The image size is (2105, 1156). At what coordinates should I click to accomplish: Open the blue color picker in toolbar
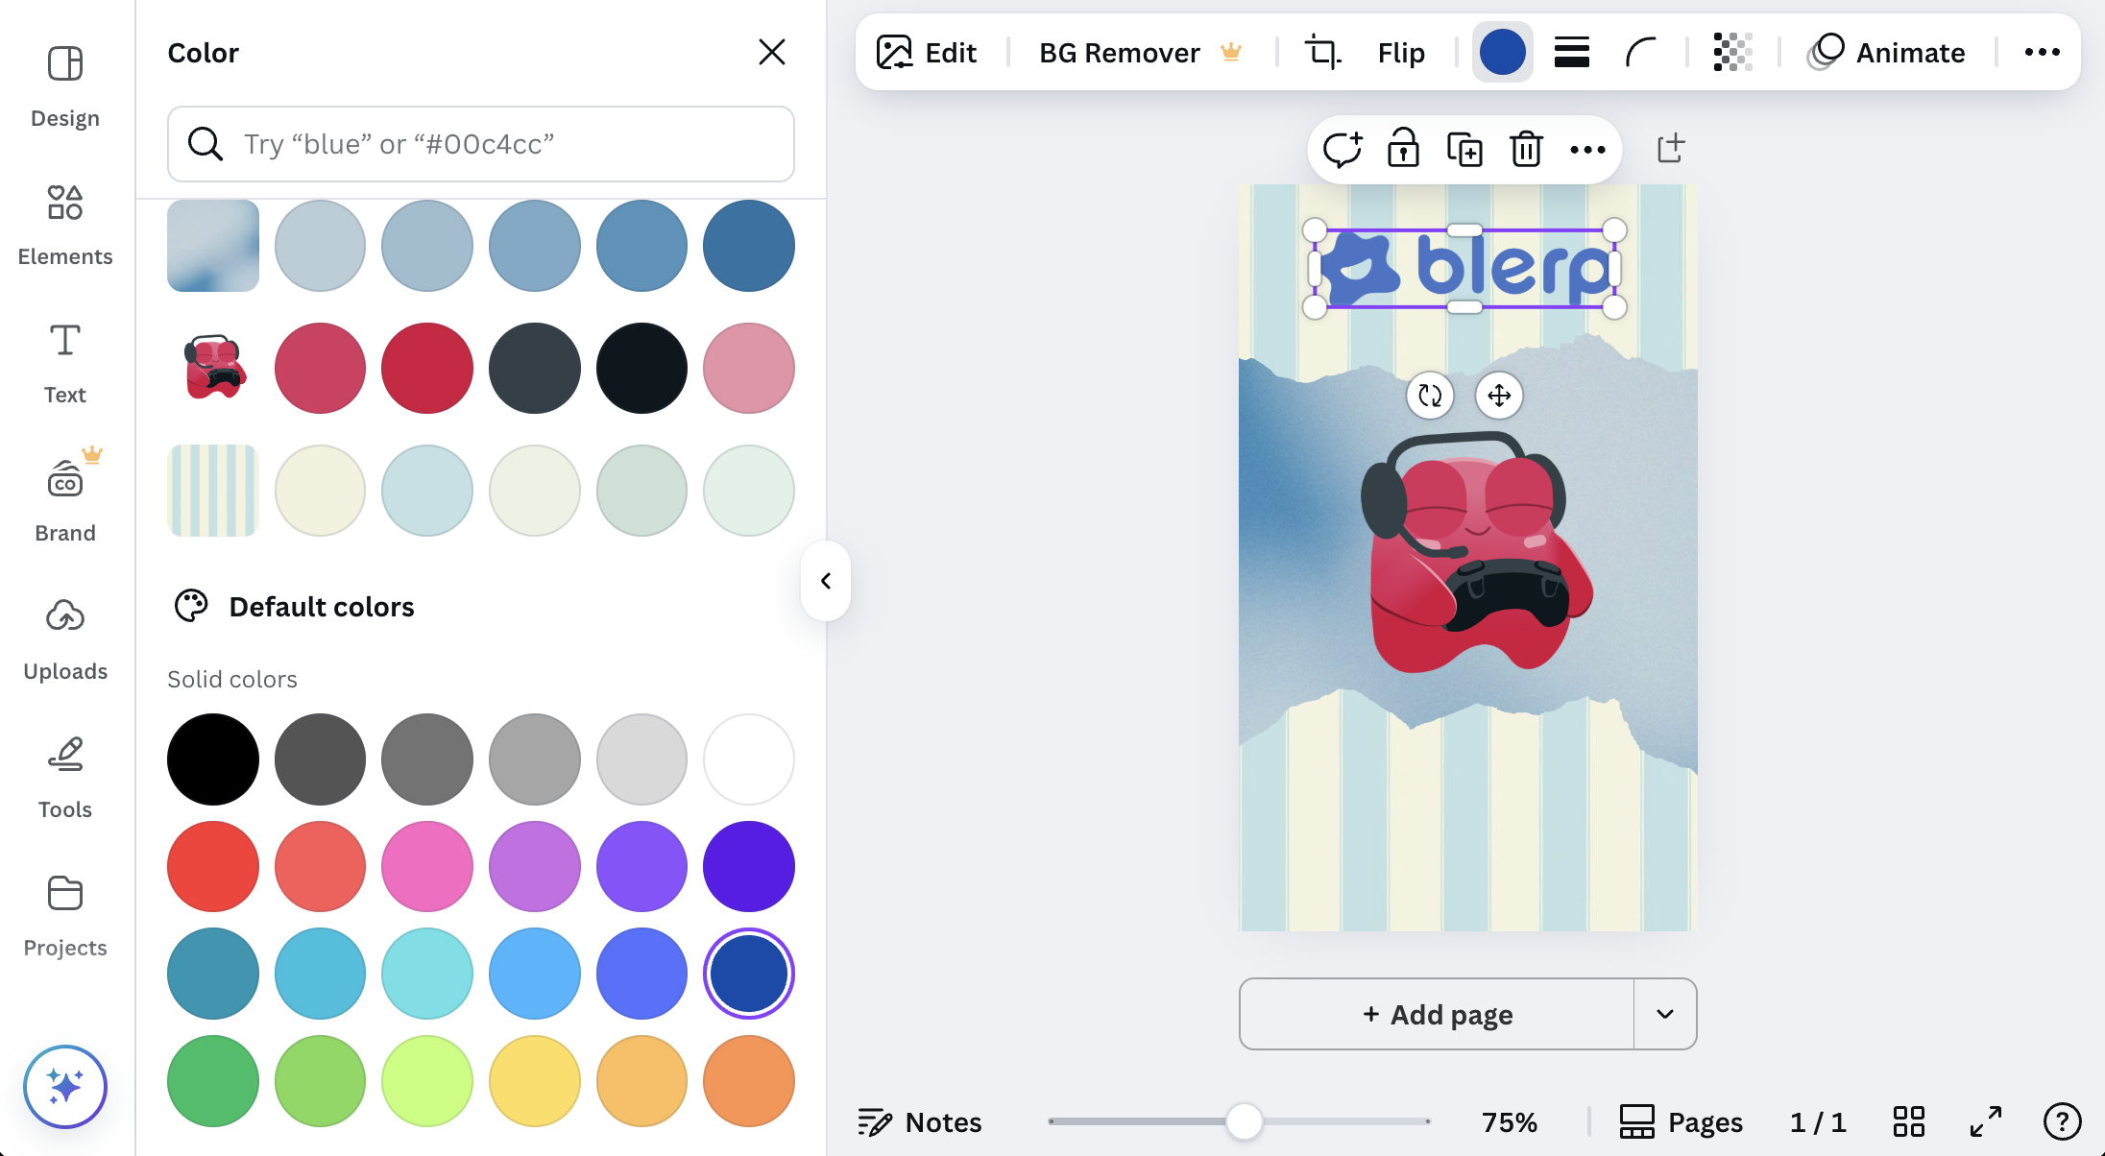1503,52
